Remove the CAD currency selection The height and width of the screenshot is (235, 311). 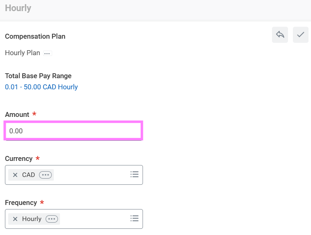(x=15, y=175)
